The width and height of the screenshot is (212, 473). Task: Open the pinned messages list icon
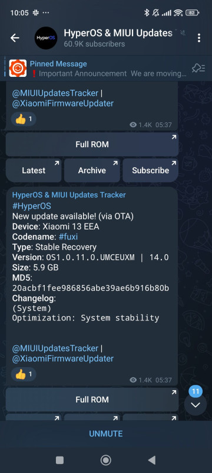198,69
